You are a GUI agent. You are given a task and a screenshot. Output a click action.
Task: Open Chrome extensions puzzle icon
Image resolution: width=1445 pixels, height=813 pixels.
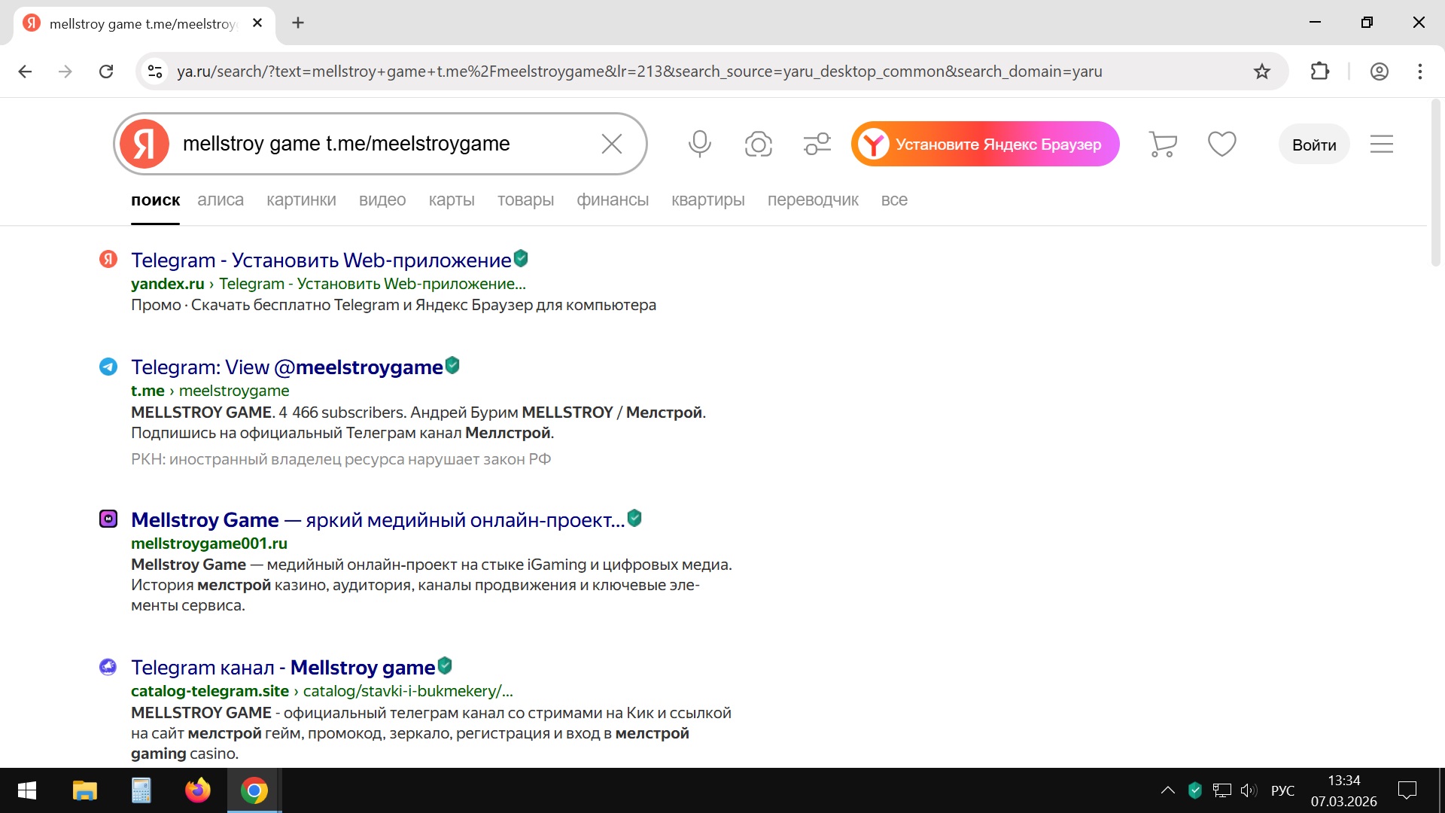(x=1320, y=72)
